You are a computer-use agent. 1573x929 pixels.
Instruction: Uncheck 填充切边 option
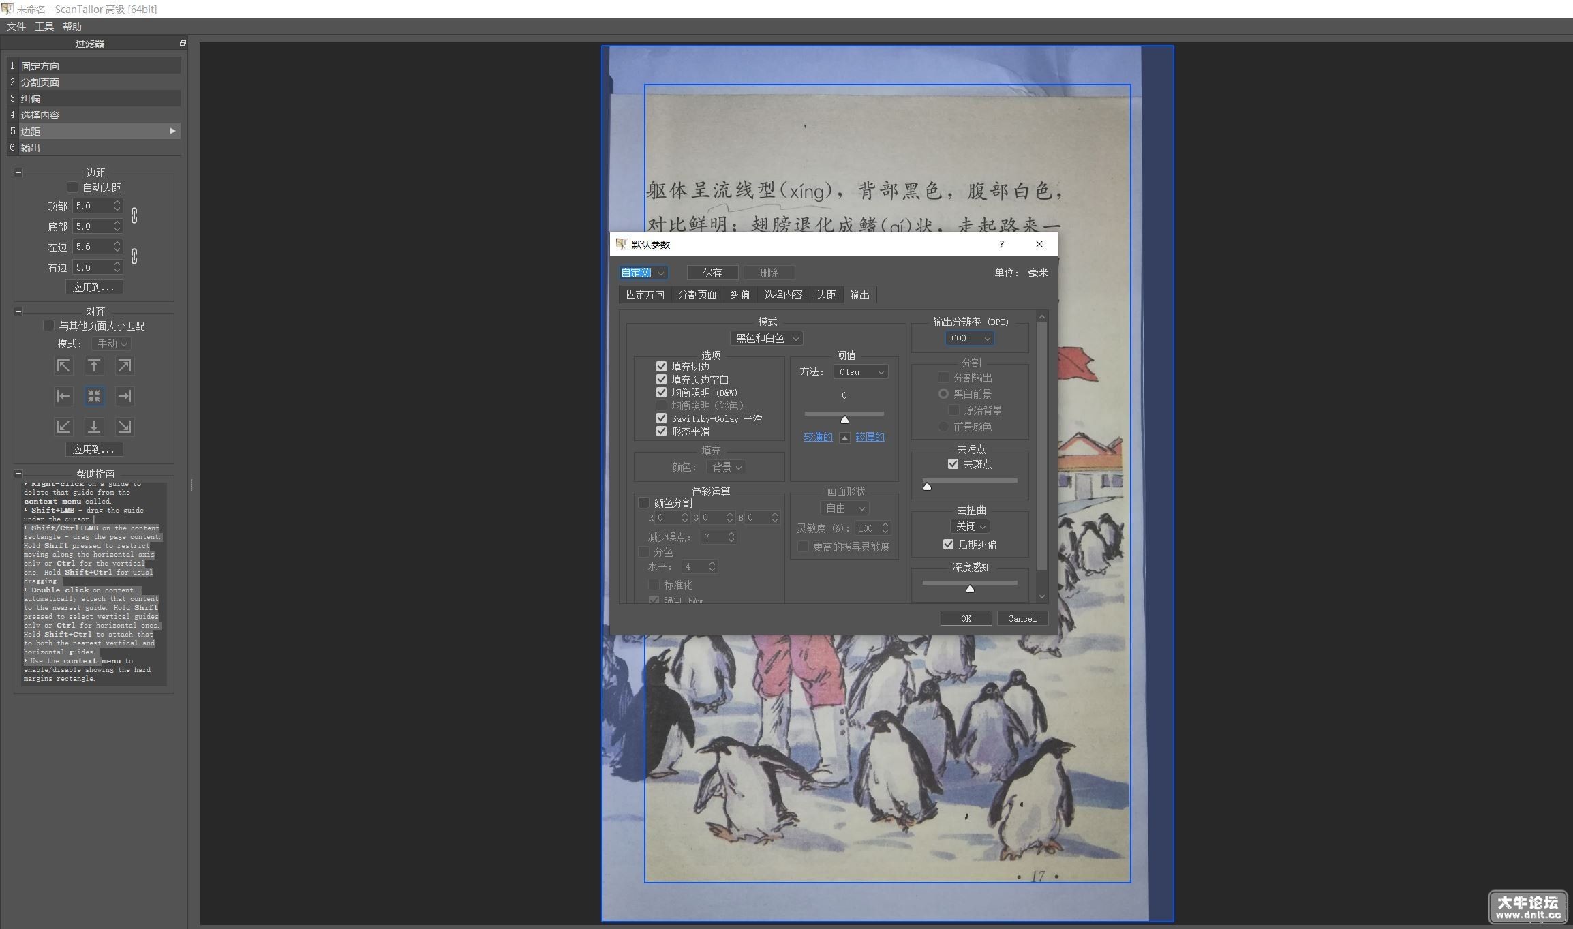click(x=661, y=367)
